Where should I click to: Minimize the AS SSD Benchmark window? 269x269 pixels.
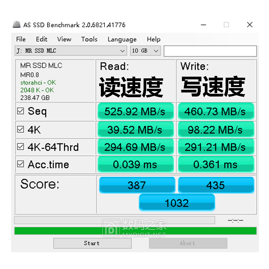pos(203,25)
